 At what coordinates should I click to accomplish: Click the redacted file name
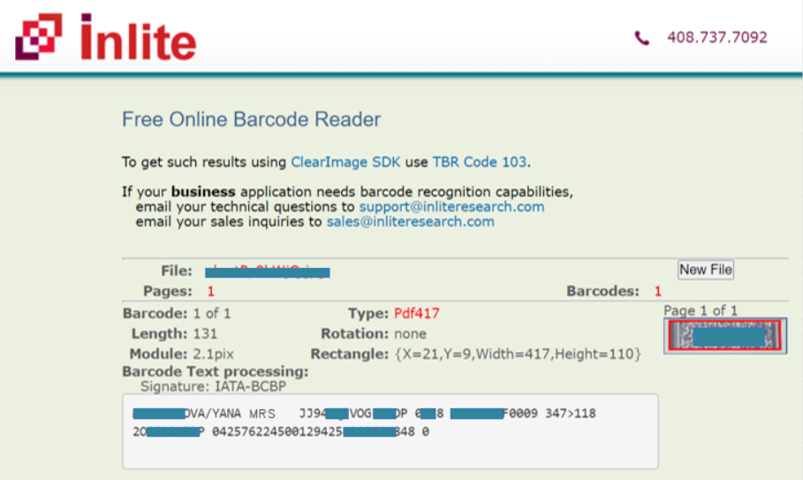(268, 271)
